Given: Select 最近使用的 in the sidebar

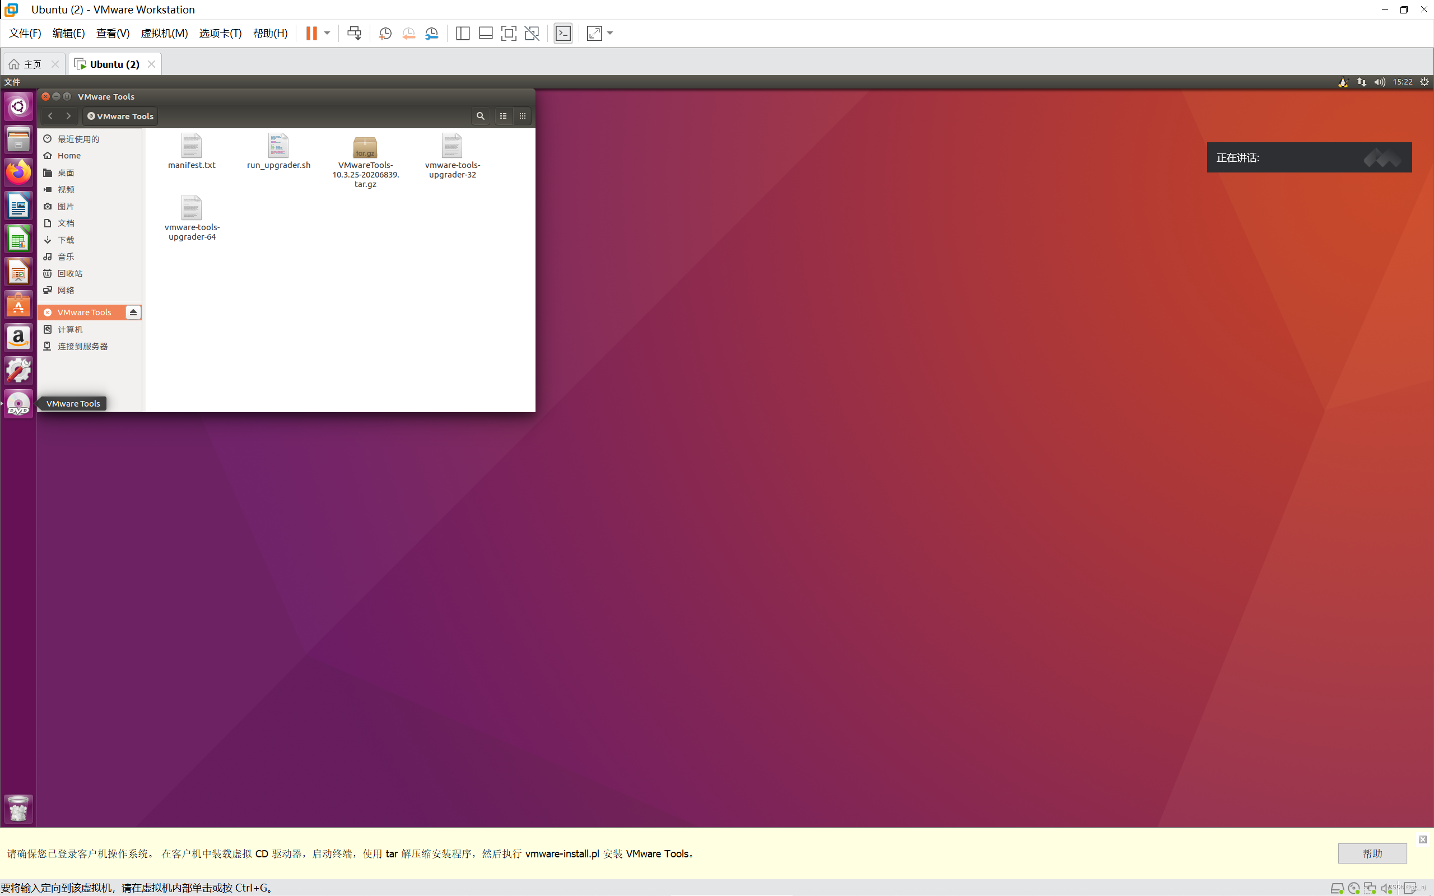Looking at the screenshot, I should tap(90, 139).
